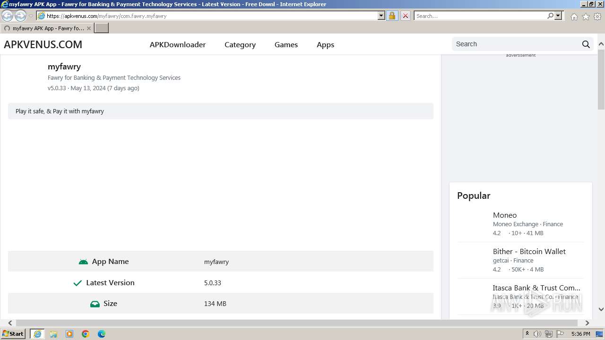Open Moneo in the Popular list
The width and height of the screenshot is (605, 340).
coord(505,215)
